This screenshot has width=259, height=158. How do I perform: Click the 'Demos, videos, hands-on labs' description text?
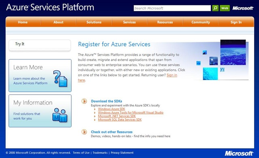pos(130,136)
